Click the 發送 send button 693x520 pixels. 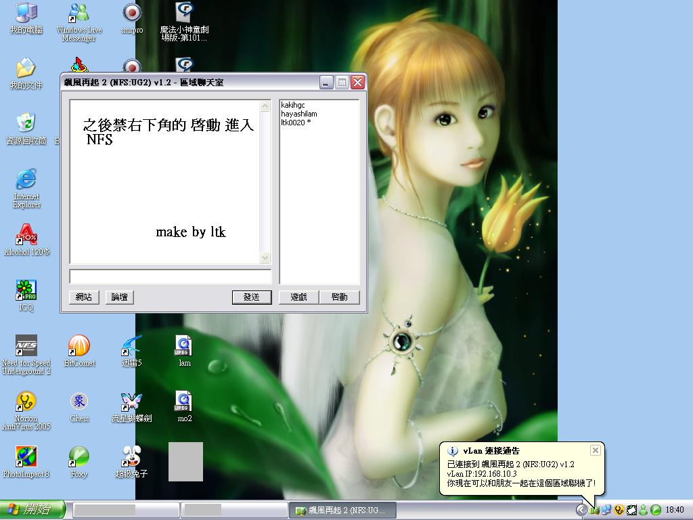(251, 297)
